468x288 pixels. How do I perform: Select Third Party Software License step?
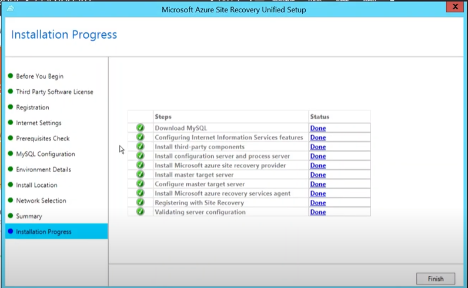click(x=55, y=92)
